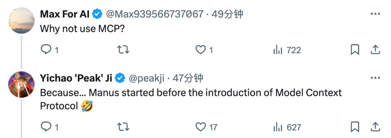This screenshot has width=391, height=138.
Task: Open Yichao 'Peak' Ji's cat avatar
Action: pos(21,85)
